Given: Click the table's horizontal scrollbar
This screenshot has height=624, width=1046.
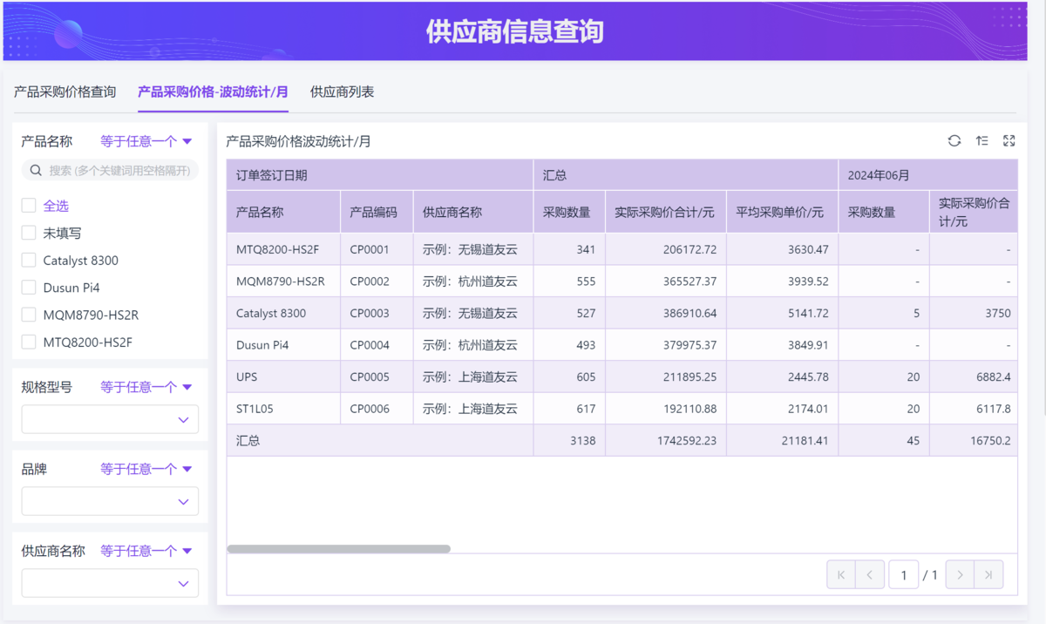Looking at the screenshot, I should point(339,549).
